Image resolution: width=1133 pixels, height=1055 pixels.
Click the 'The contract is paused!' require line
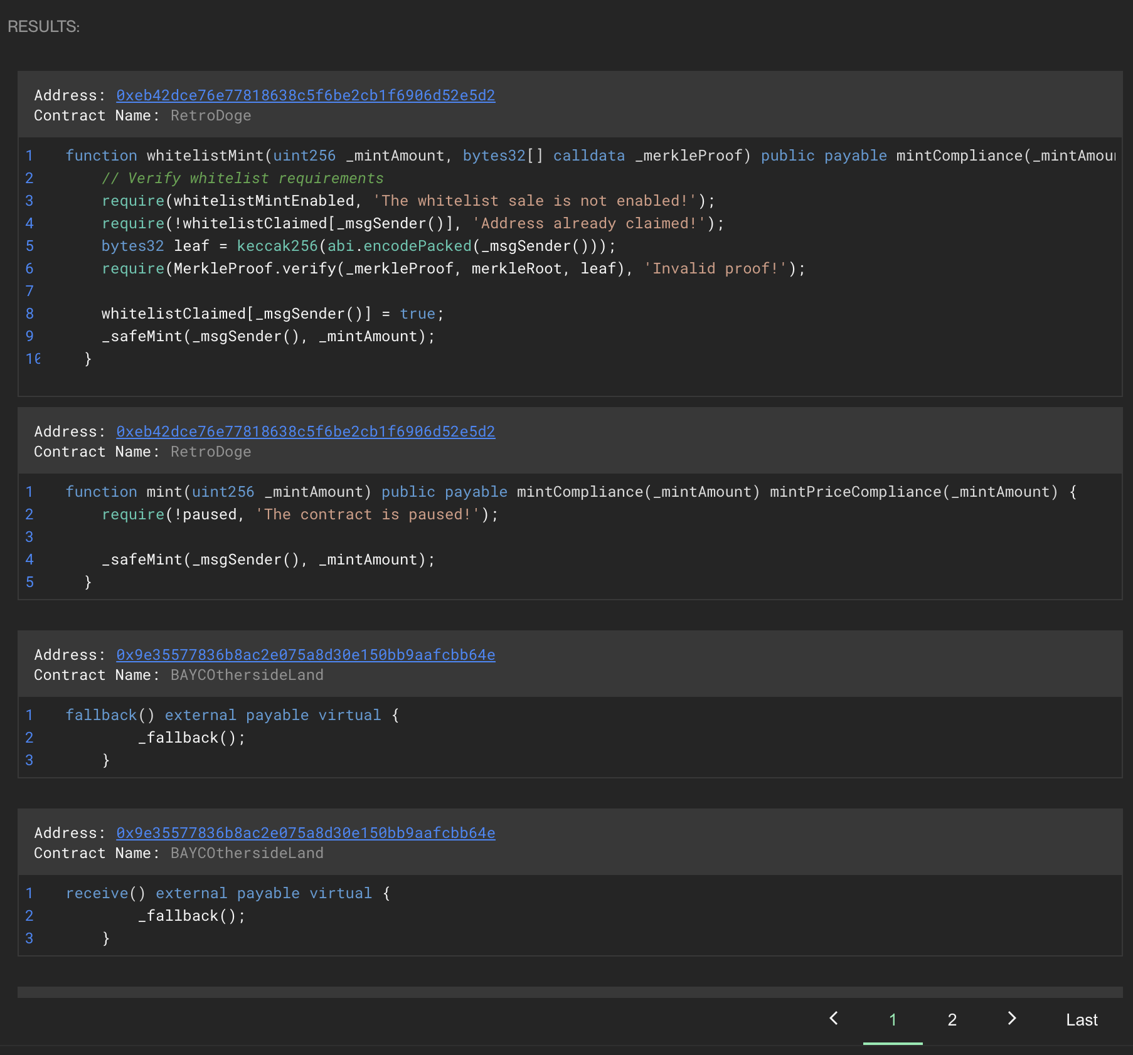(300, 514)
